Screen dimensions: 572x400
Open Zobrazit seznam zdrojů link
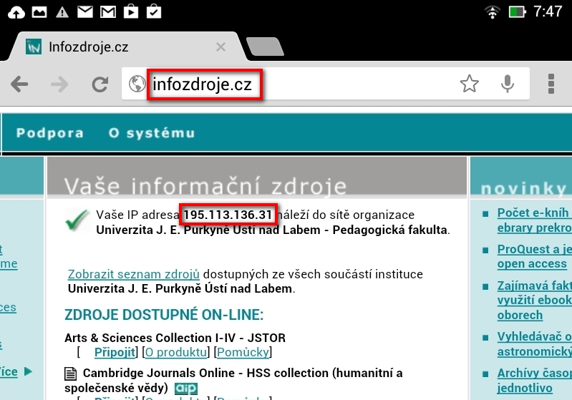(x=134, y=274)
